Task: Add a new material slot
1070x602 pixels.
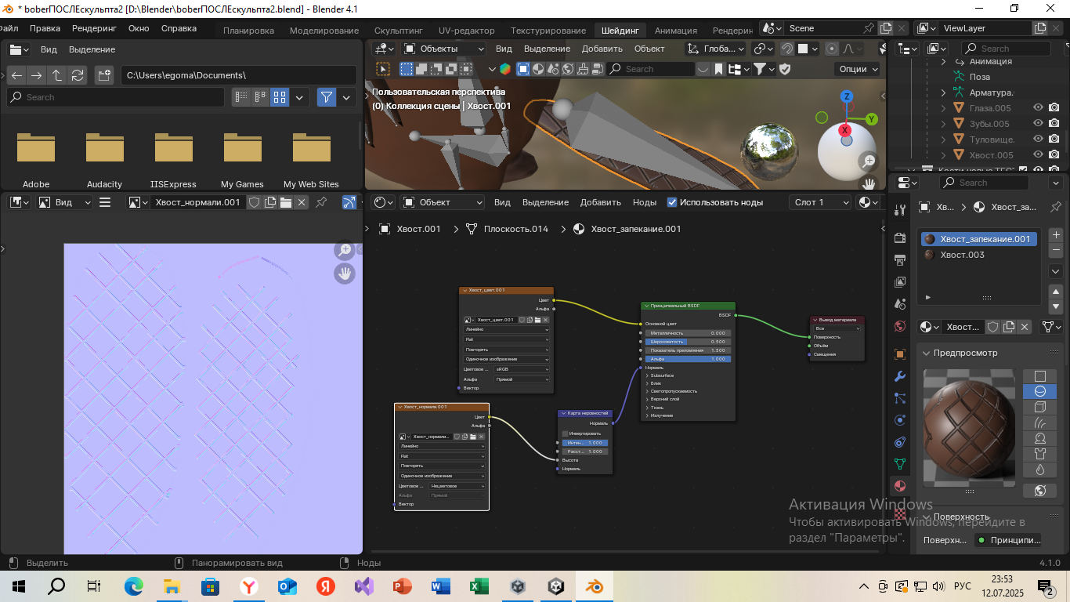Action: point(1055,235)
